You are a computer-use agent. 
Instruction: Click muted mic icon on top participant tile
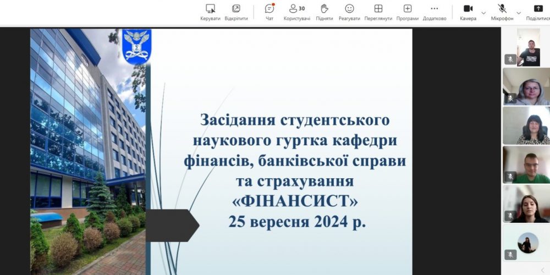tap(510, 59)
